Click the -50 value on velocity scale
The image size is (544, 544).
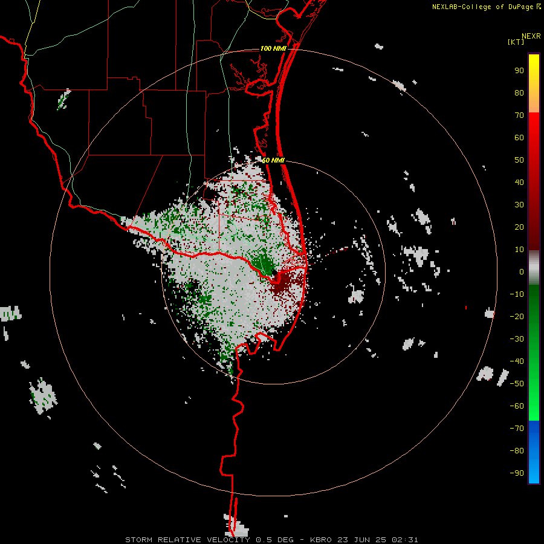pos(517,384)
